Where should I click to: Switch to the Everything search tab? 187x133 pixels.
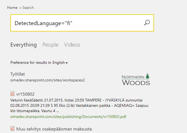(23, 45)
